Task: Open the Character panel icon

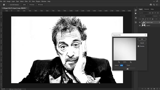Action: (x=135, y=18)
